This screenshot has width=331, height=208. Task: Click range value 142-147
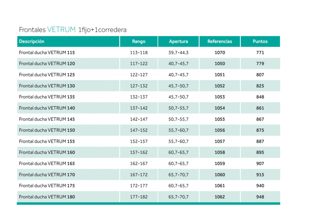pyautogui.click(x=139, y=119)
